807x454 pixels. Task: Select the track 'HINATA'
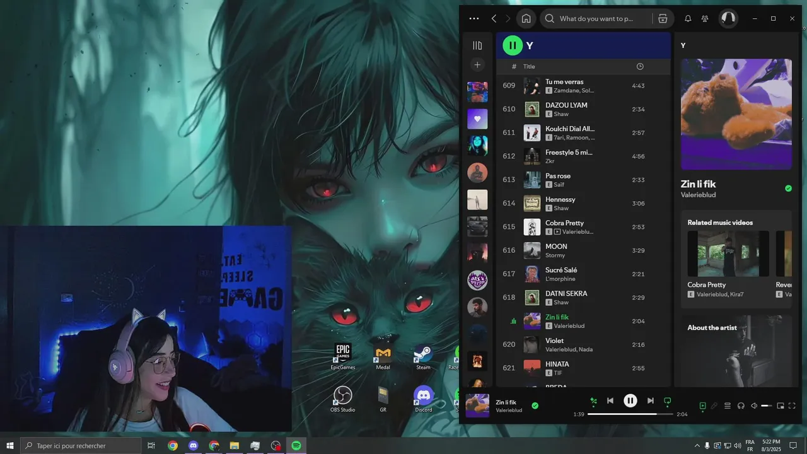click(583, 368)
